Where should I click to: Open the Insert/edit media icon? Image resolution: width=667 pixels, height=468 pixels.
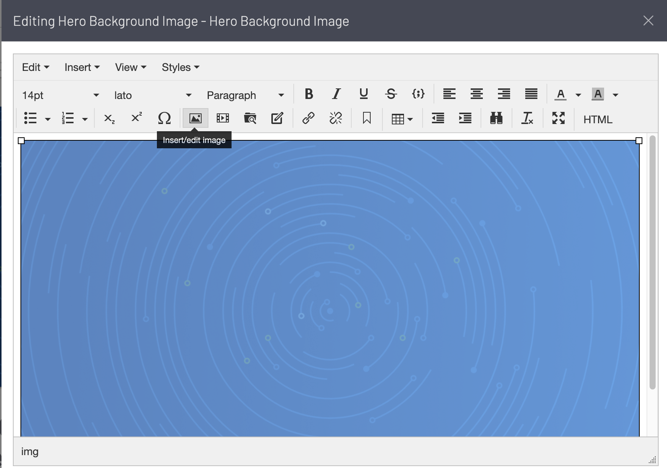222,119
